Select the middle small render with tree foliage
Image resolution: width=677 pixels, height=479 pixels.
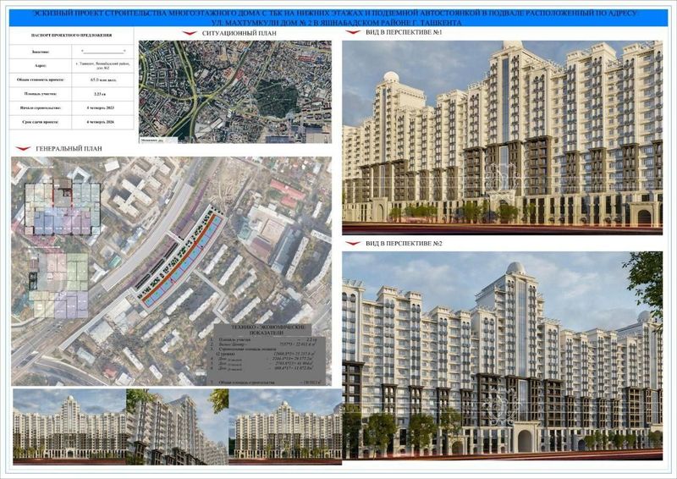click(x=178, y=427)
